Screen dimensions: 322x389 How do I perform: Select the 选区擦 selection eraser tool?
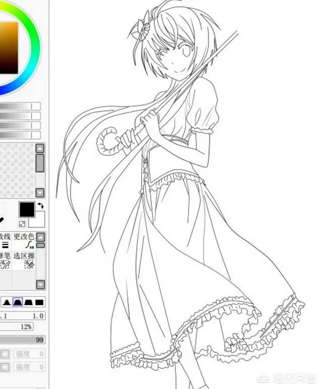[x=24, y=260]
